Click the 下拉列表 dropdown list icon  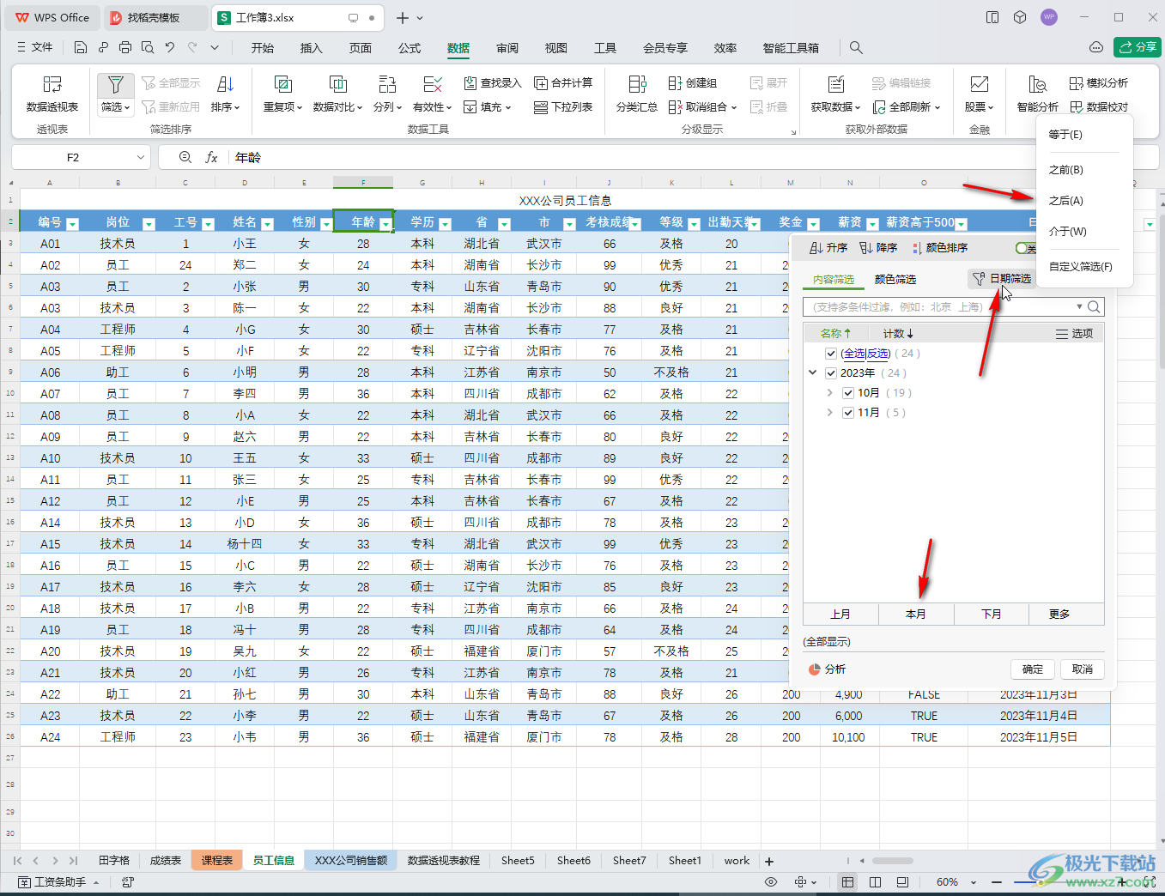pyautogui.click(x=541, y=107)
